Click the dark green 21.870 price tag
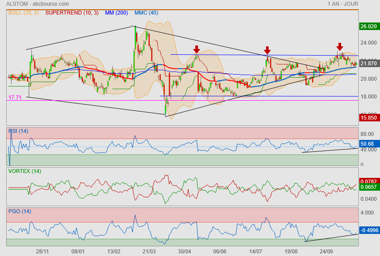 point(369,64)
